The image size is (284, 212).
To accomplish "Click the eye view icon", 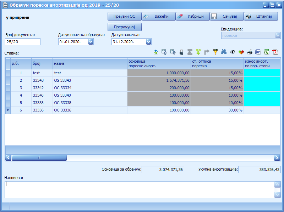I will (x=233, y=52).
